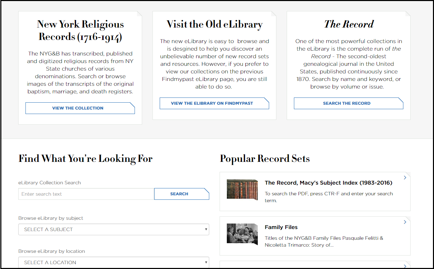Click the 'To search the PDF' description text
The width and height of the screenshot is (434, 269).
pos(329,197)
